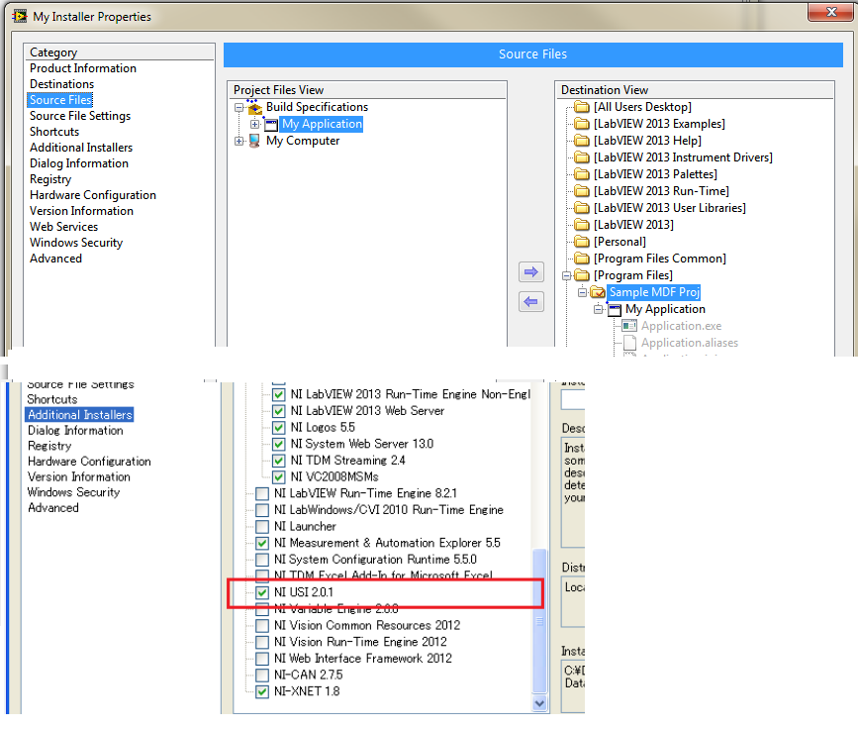Click the installer list scrollbar down arrow
Screen dimensions: 858x730
(539, 703)
